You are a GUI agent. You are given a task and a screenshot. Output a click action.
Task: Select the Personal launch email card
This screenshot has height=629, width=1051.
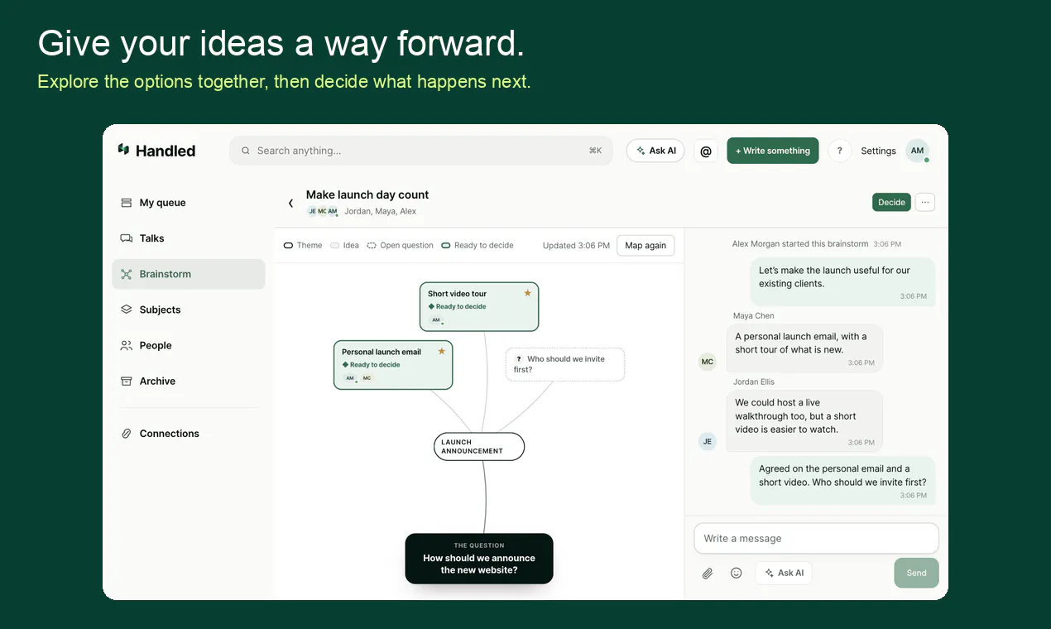click(x=393, y=365)
